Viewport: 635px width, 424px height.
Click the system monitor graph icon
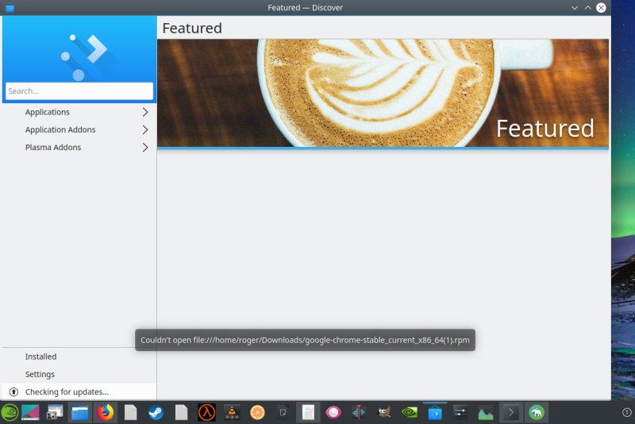tap(486, 412)
